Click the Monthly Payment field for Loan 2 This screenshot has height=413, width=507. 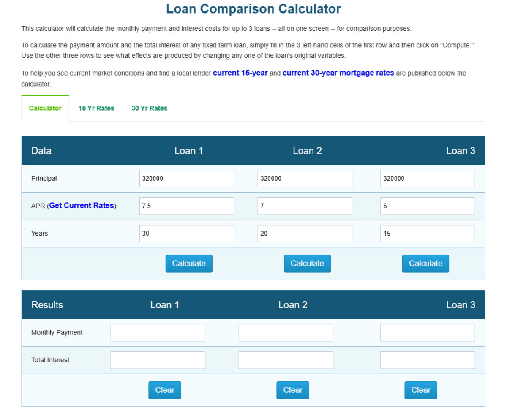pyautogui.click(x=286, y=332)
